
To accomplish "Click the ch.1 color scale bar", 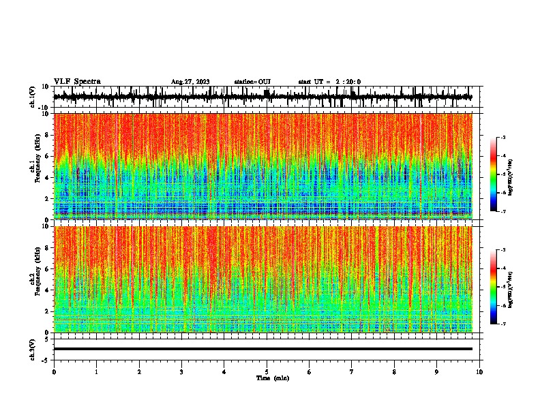I will (494, 174).
